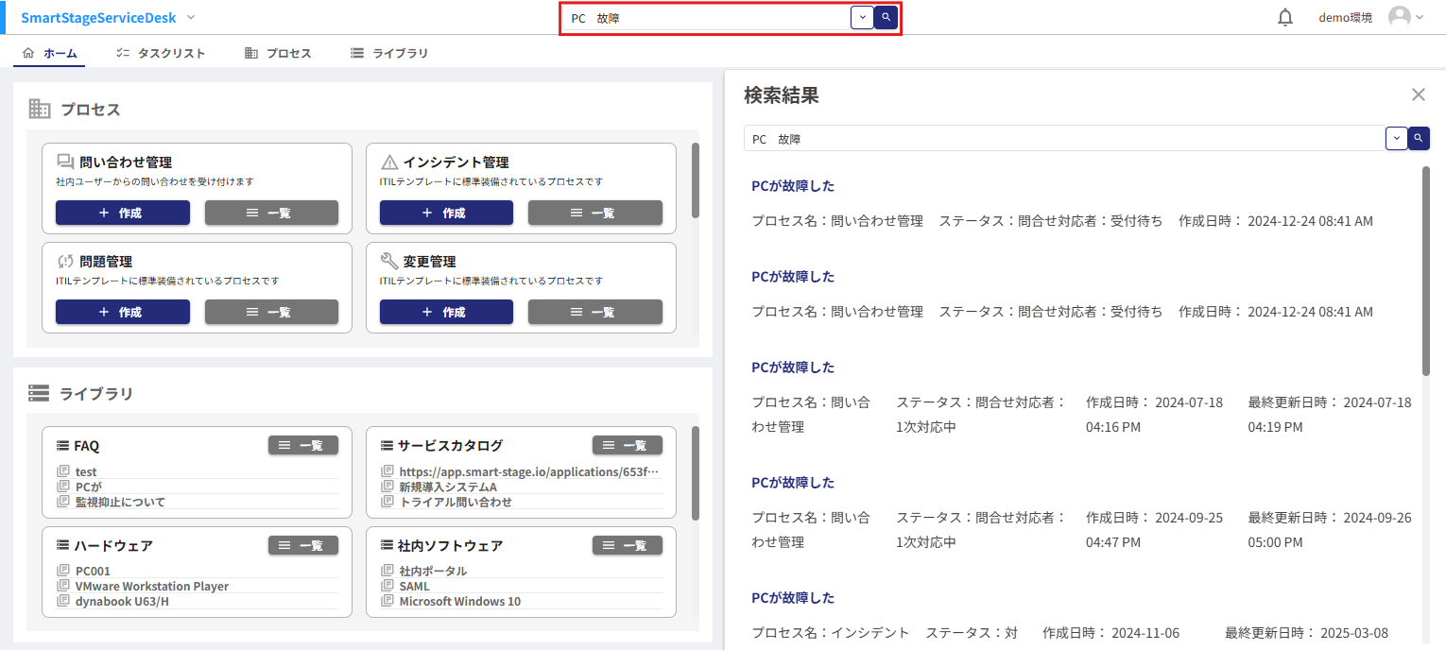Screen dimensions: 1446x650
Task: Click the Change Management wrench icon
Action: [389, 262]
